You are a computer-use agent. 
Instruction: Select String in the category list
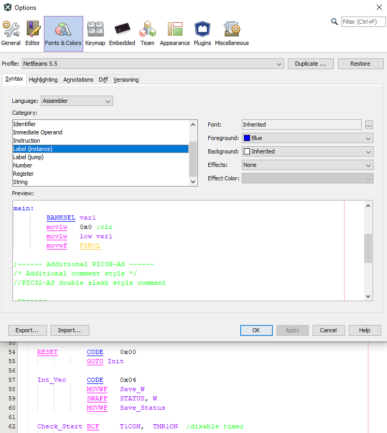click(x=101, y=182)
